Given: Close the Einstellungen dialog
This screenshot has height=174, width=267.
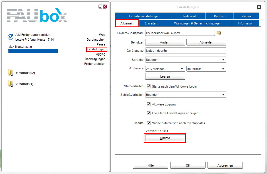Looking at the screenshot, I should pos(259,7).
